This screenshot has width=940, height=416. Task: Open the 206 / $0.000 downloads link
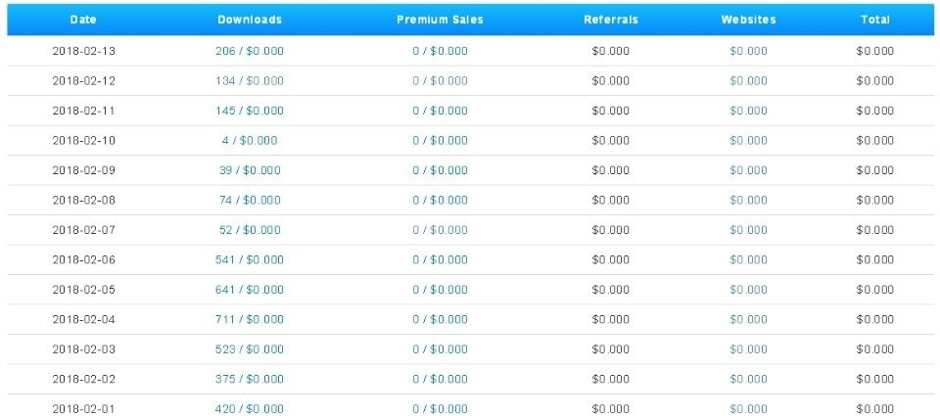tap(249, 51)
